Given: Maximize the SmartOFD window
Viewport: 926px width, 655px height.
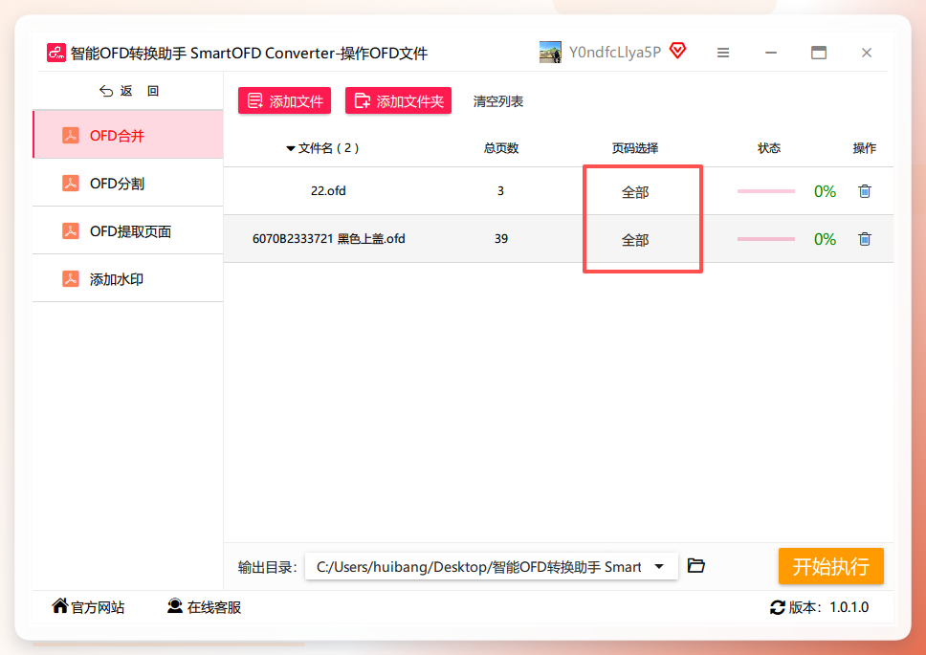Looking at the screenshot, I should pos(819,54).
